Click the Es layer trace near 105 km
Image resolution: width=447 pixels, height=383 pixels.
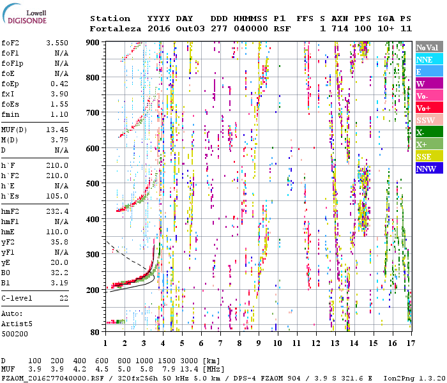pyautogui.click(x=116, y=322)
